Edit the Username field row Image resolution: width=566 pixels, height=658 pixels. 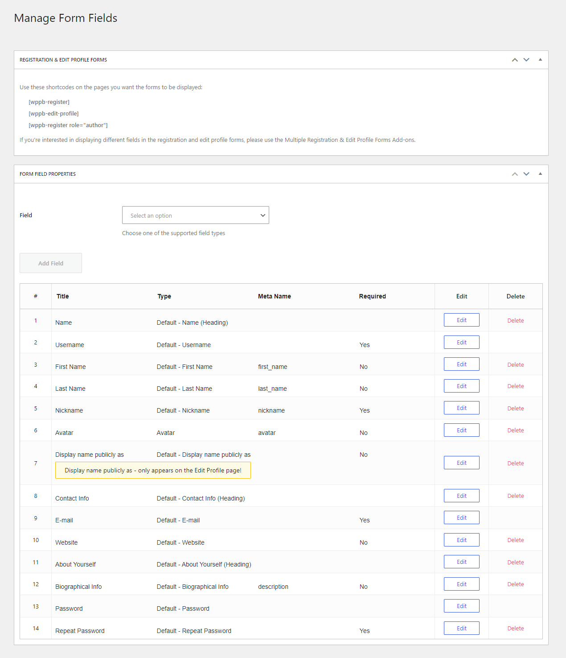461,342
